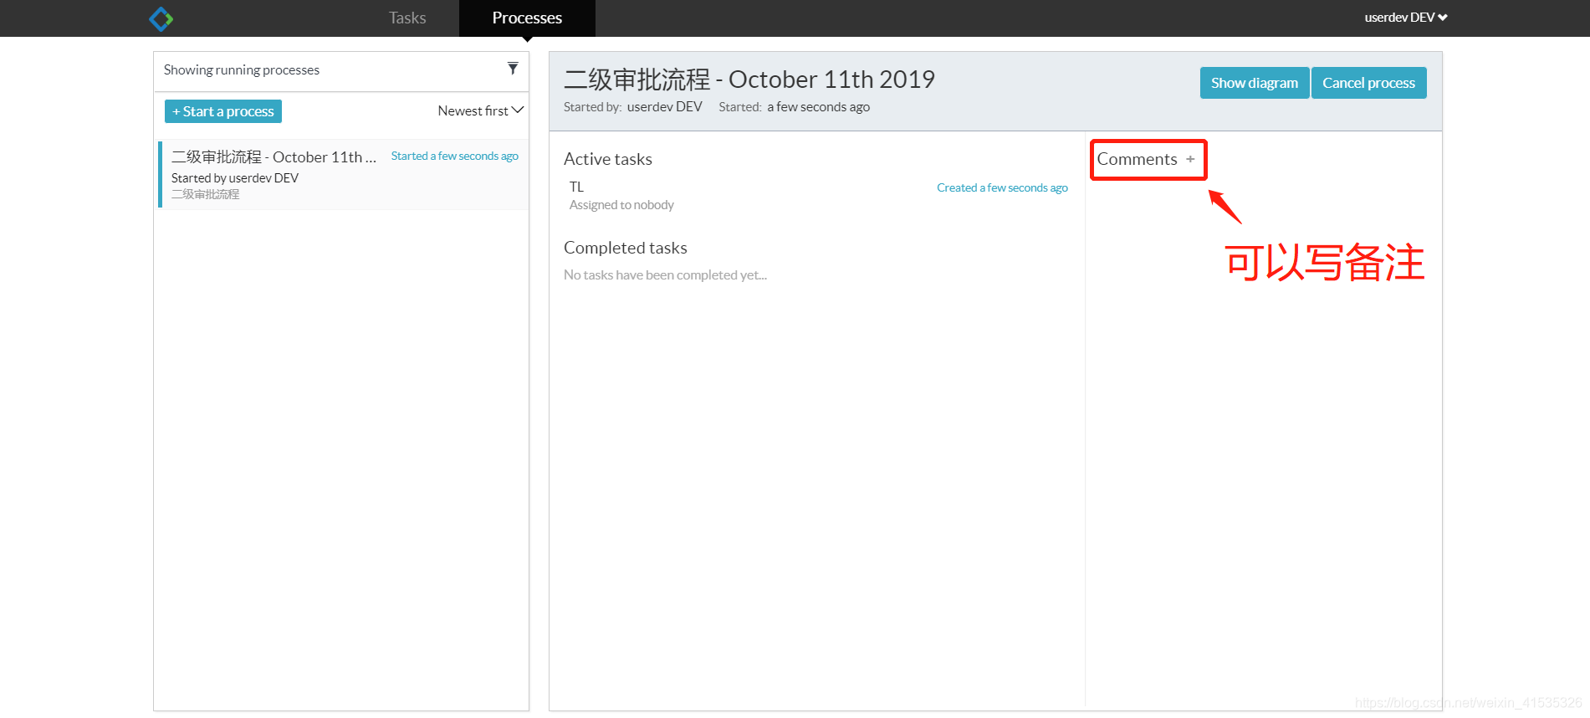Open the userdev DEV user menu
The image size is (1590, 718).
[1406, 17]
